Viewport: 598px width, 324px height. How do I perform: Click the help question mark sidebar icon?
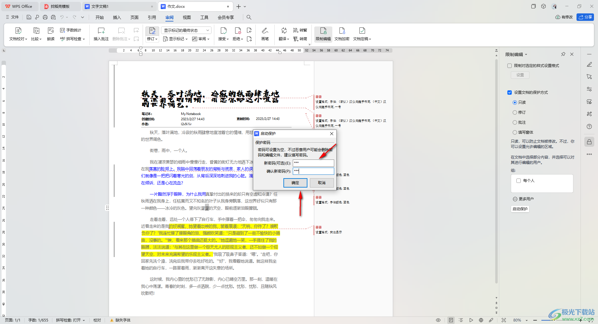[x=589, y=126]
